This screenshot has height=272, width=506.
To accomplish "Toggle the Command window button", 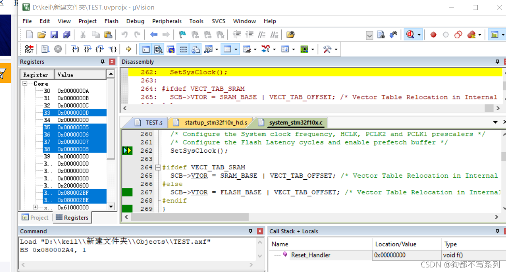I will [146, 49].
